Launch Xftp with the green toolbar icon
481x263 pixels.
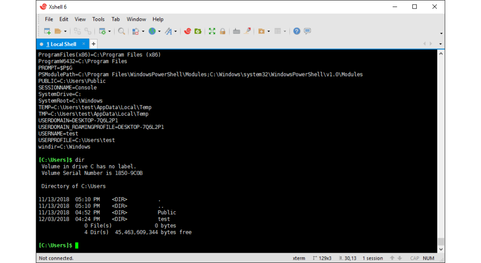click(198, 31)
